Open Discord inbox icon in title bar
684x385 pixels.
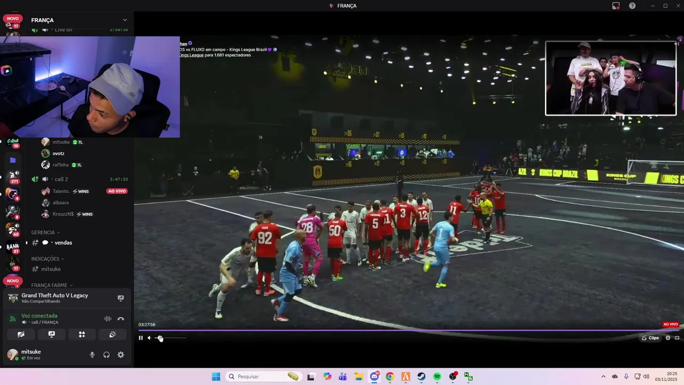pos(616,6)
